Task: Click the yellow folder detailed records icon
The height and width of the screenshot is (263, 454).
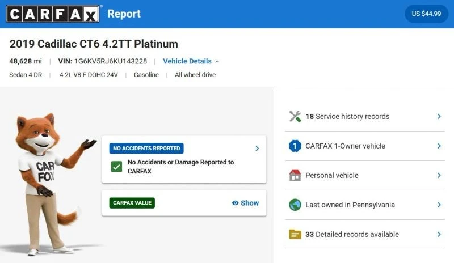Action: [x=295, y=234]
